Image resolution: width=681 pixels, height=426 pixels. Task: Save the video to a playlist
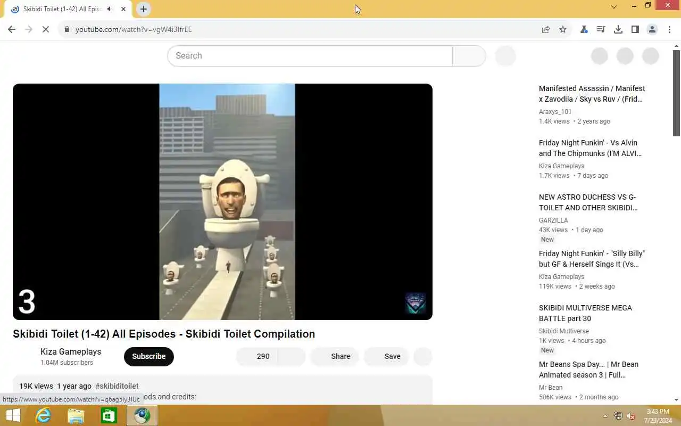(386, 356)
